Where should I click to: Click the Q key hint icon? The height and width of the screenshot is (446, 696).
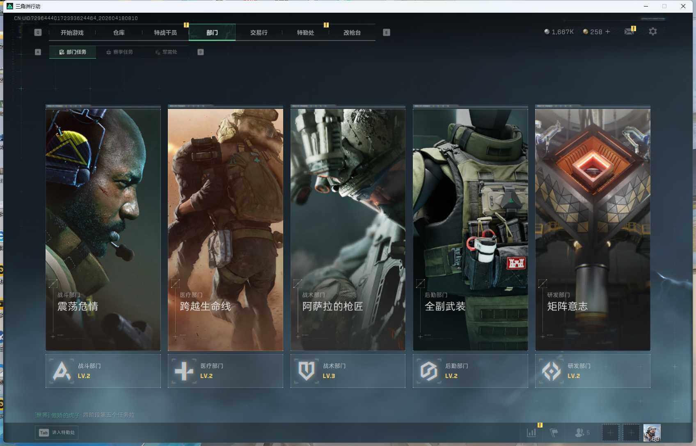click(x=38, y=32)
